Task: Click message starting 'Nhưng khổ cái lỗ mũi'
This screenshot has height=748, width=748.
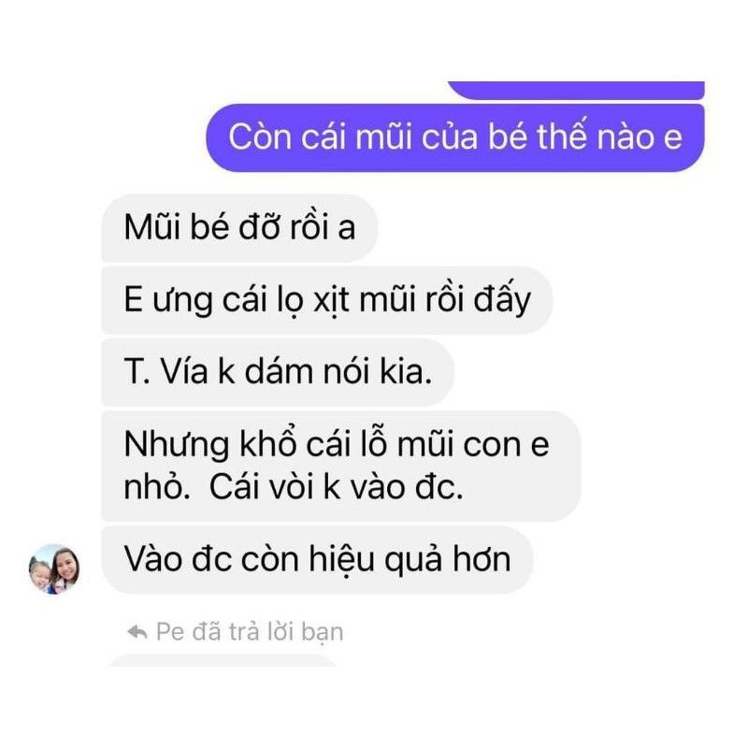Action: [x=340, y=466]
